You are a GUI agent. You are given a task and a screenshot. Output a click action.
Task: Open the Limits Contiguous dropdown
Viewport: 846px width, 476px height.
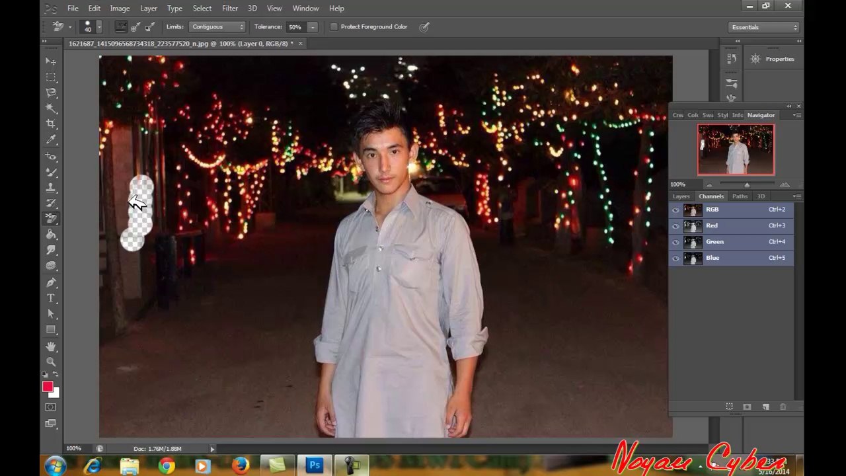(x=217, y=26)
